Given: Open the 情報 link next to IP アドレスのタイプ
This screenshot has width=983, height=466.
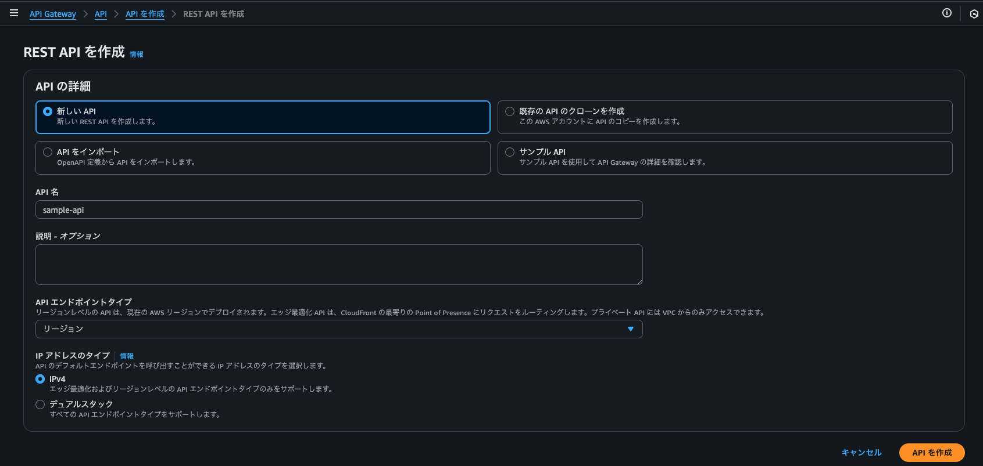Looking at the screenshot, I should pyautogui.click(x=127, y=356).
